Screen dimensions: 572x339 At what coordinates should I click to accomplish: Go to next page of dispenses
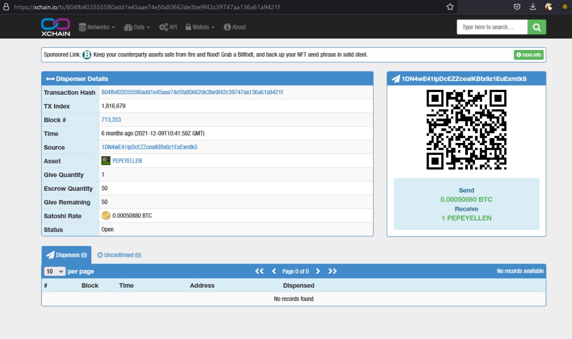[318, 271]
